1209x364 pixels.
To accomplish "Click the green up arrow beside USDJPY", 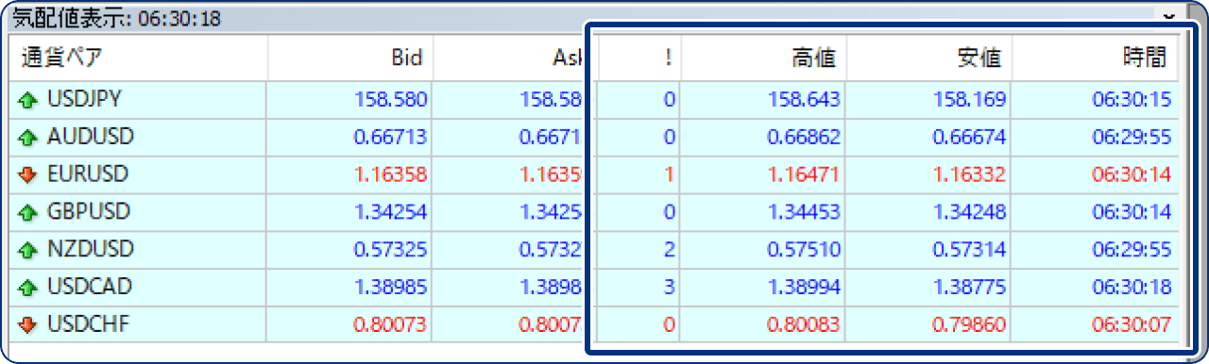I will (x=27, y=99).
